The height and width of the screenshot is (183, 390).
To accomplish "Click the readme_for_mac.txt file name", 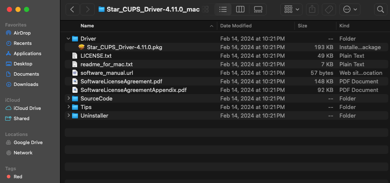I will tap(106, 64).
